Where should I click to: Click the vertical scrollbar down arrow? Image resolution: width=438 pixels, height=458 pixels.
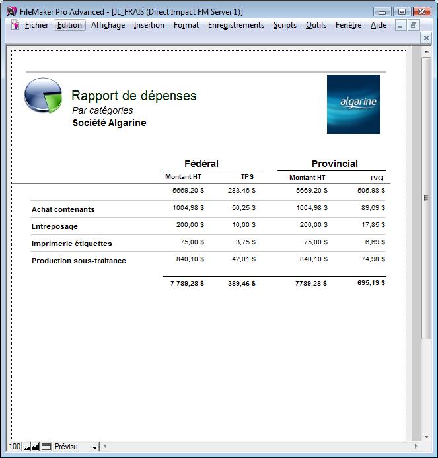coord(427,436)
